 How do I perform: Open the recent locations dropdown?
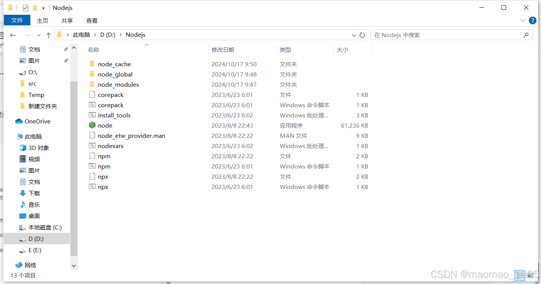click(39, 35)
